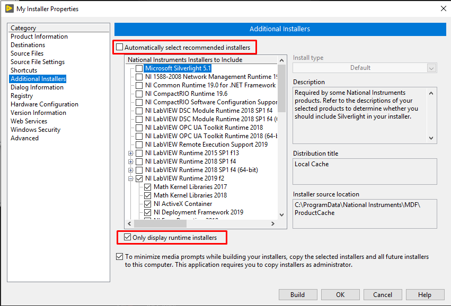Open Help for installer properties
Screen dimensions: 451x306
[x=425, y=294]
